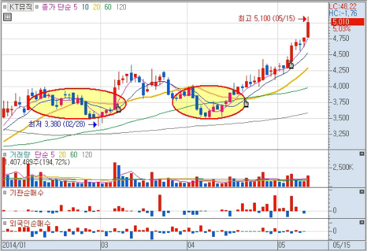Click the 최저 3,380 (02/28) annotation
Screen dimensions: 367x251
57,124
